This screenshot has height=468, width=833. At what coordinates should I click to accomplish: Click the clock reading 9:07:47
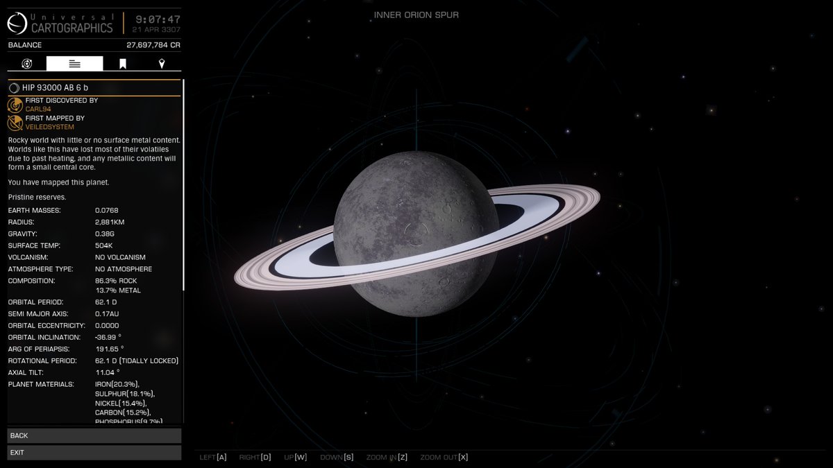click(157, 19)
